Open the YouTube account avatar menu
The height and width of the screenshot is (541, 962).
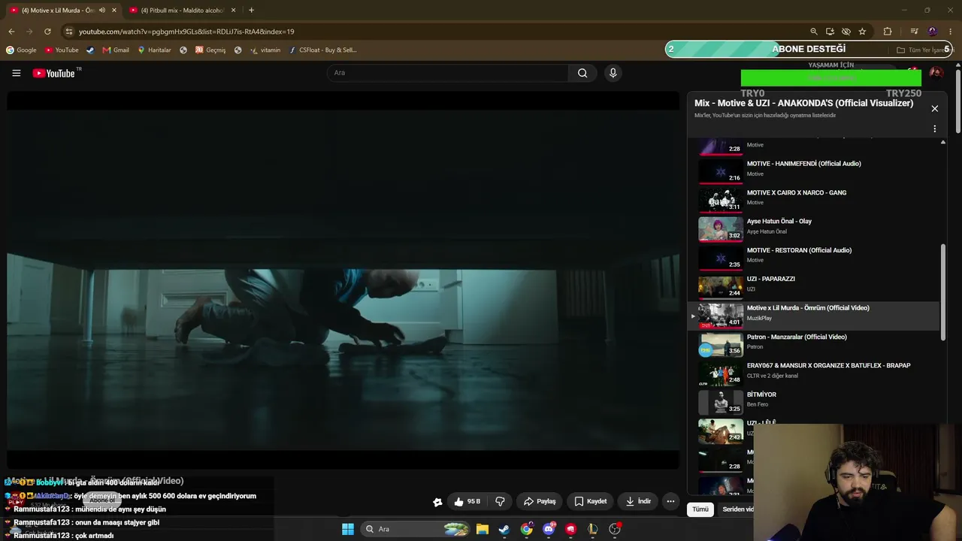936,73
